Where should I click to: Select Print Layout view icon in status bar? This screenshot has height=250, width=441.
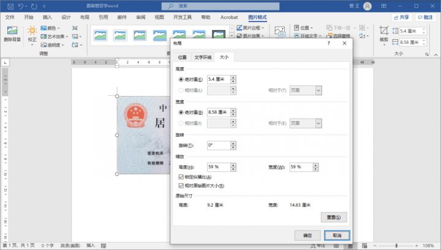[x=350, y=246]
